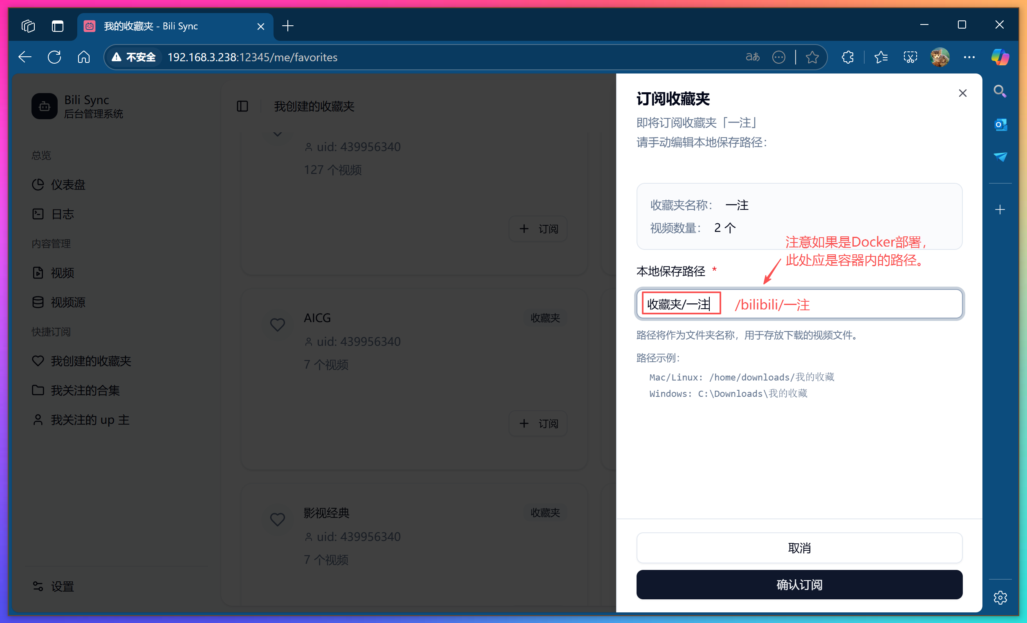This screenshot has width=1027, height=623.
Task: Click the 确认订阅 confirm button
Action: (799, 584)
